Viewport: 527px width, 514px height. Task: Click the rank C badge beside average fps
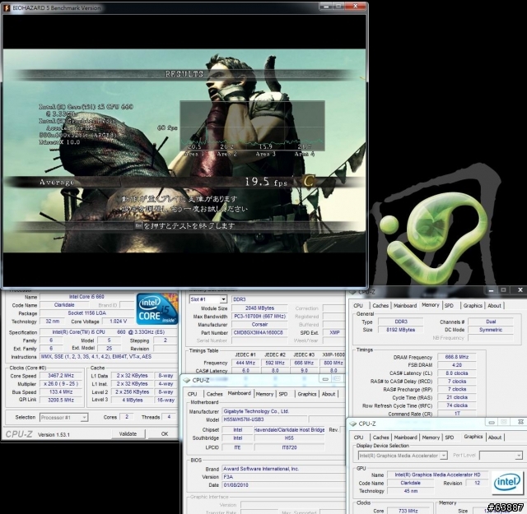point(308,181)
